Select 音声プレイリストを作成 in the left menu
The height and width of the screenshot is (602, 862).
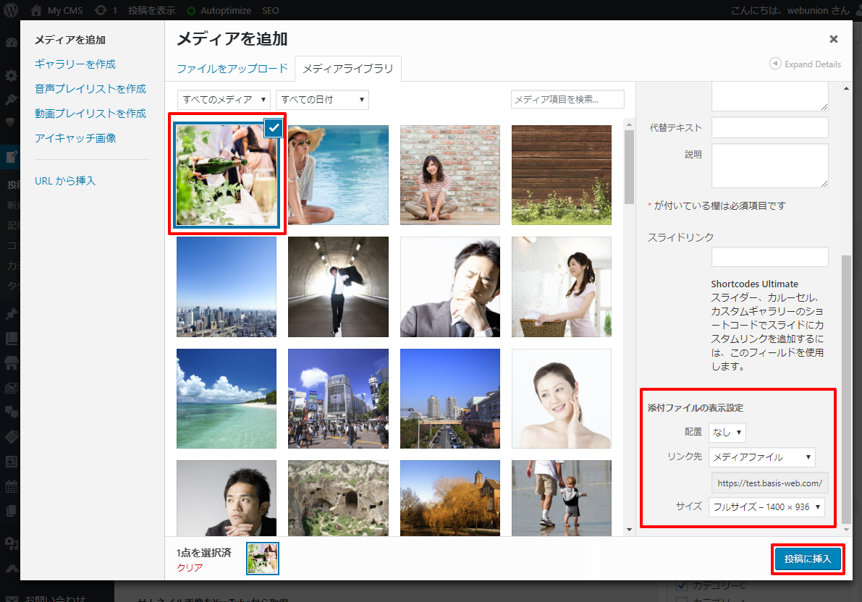(90, 89)
